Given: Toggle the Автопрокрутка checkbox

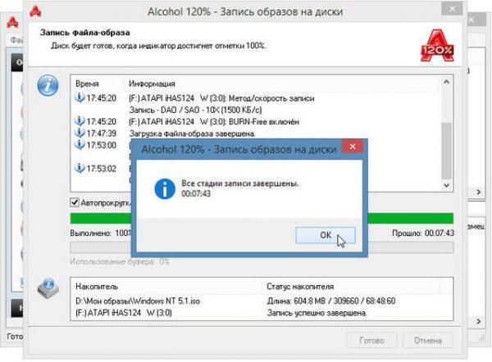Looking at the screenshot, I should 75,202.
